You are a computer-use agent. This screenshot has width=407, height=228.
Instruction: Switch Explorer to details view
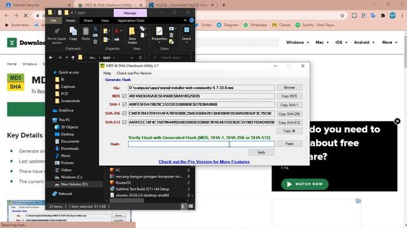183,206
